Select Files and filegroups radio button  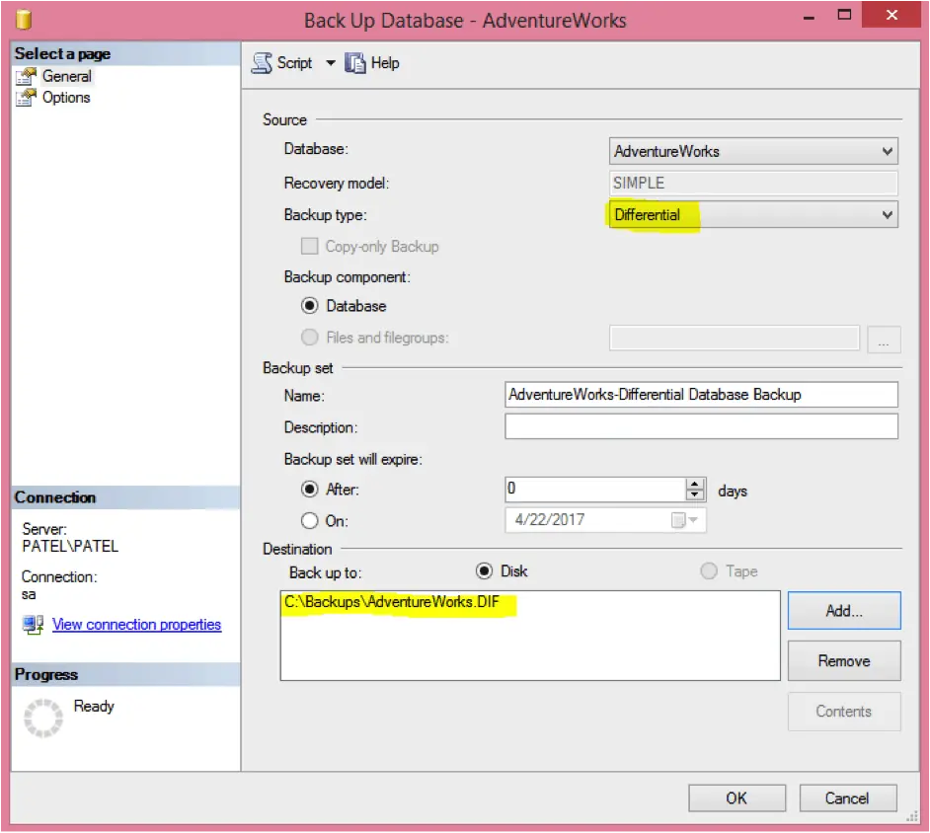click(310, 338)
